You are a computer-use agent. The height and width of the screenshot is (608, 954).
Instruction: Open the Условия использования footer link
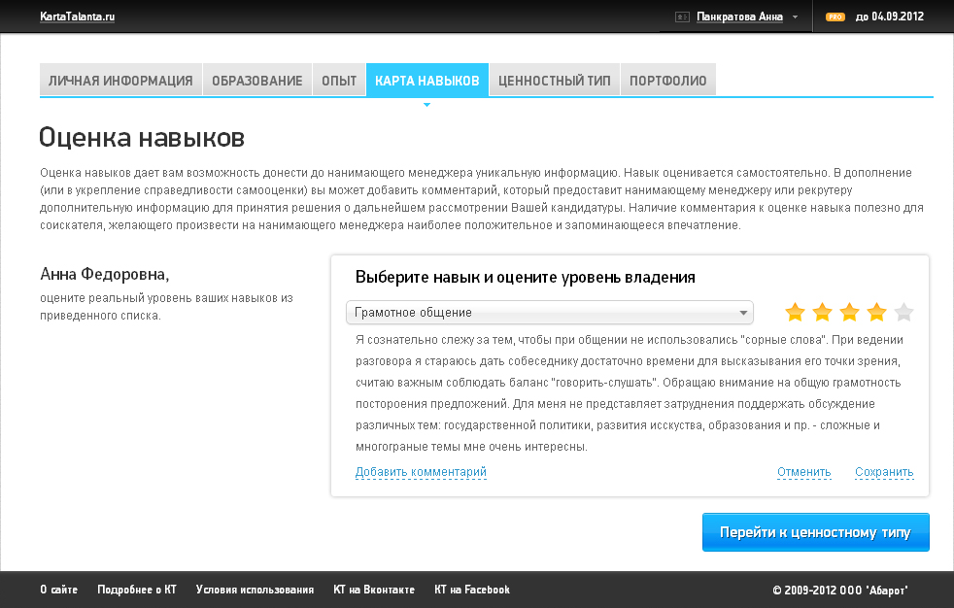(255, 590)
